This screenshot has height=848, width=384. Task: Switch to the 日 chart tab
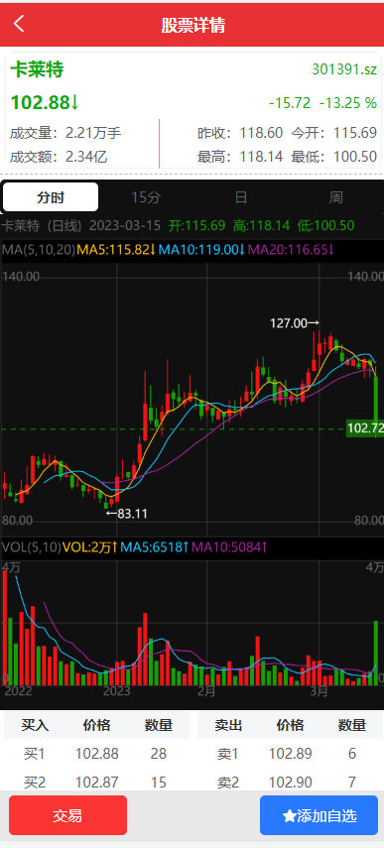(241, 197)
